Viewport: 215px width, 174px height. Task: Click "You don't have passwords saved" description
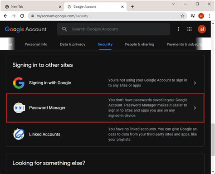tap(148, 108)
